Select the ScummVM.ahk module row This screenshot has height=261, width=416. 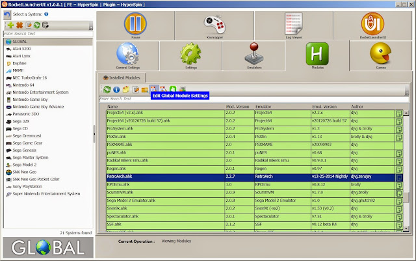pos(254,193)
